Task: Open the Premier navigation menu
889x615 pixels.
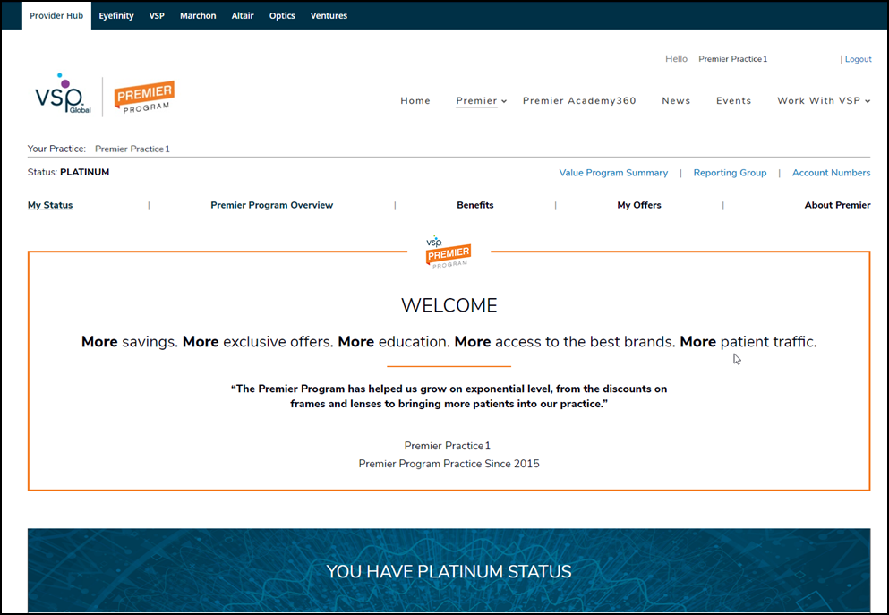Action: pyautogui.click(x=476, y=100)
